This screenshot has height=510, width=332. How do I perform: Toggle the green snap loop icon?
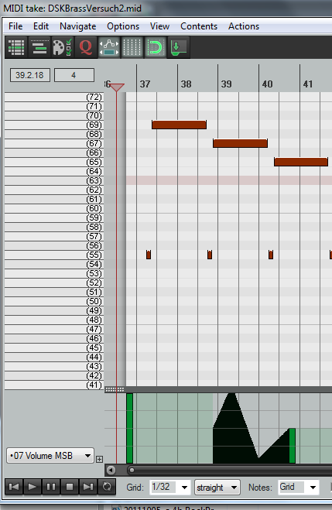[x=155, y=47]
